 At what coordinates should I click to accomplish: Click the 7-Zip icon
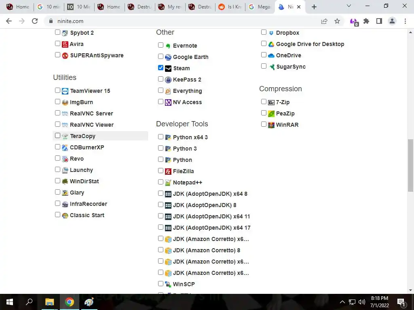(x=271, y=103)
